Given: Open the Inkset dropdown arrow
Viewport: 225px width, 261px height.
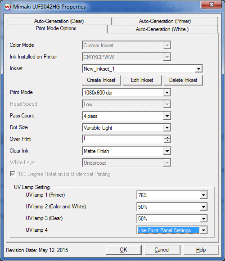Looking at the screenshot, I should coord(198,68).
